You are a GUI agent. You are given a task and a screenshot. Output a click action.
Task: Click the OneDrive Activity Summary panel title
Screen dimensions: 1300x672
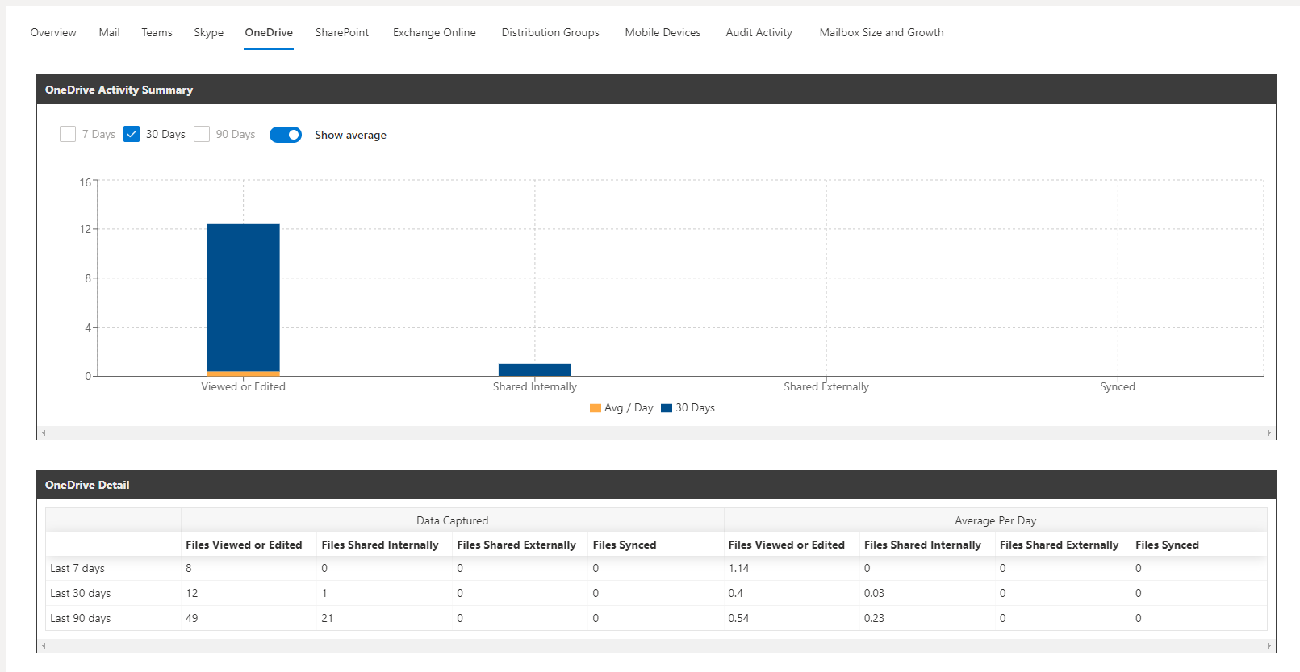[x=119, y=90]
